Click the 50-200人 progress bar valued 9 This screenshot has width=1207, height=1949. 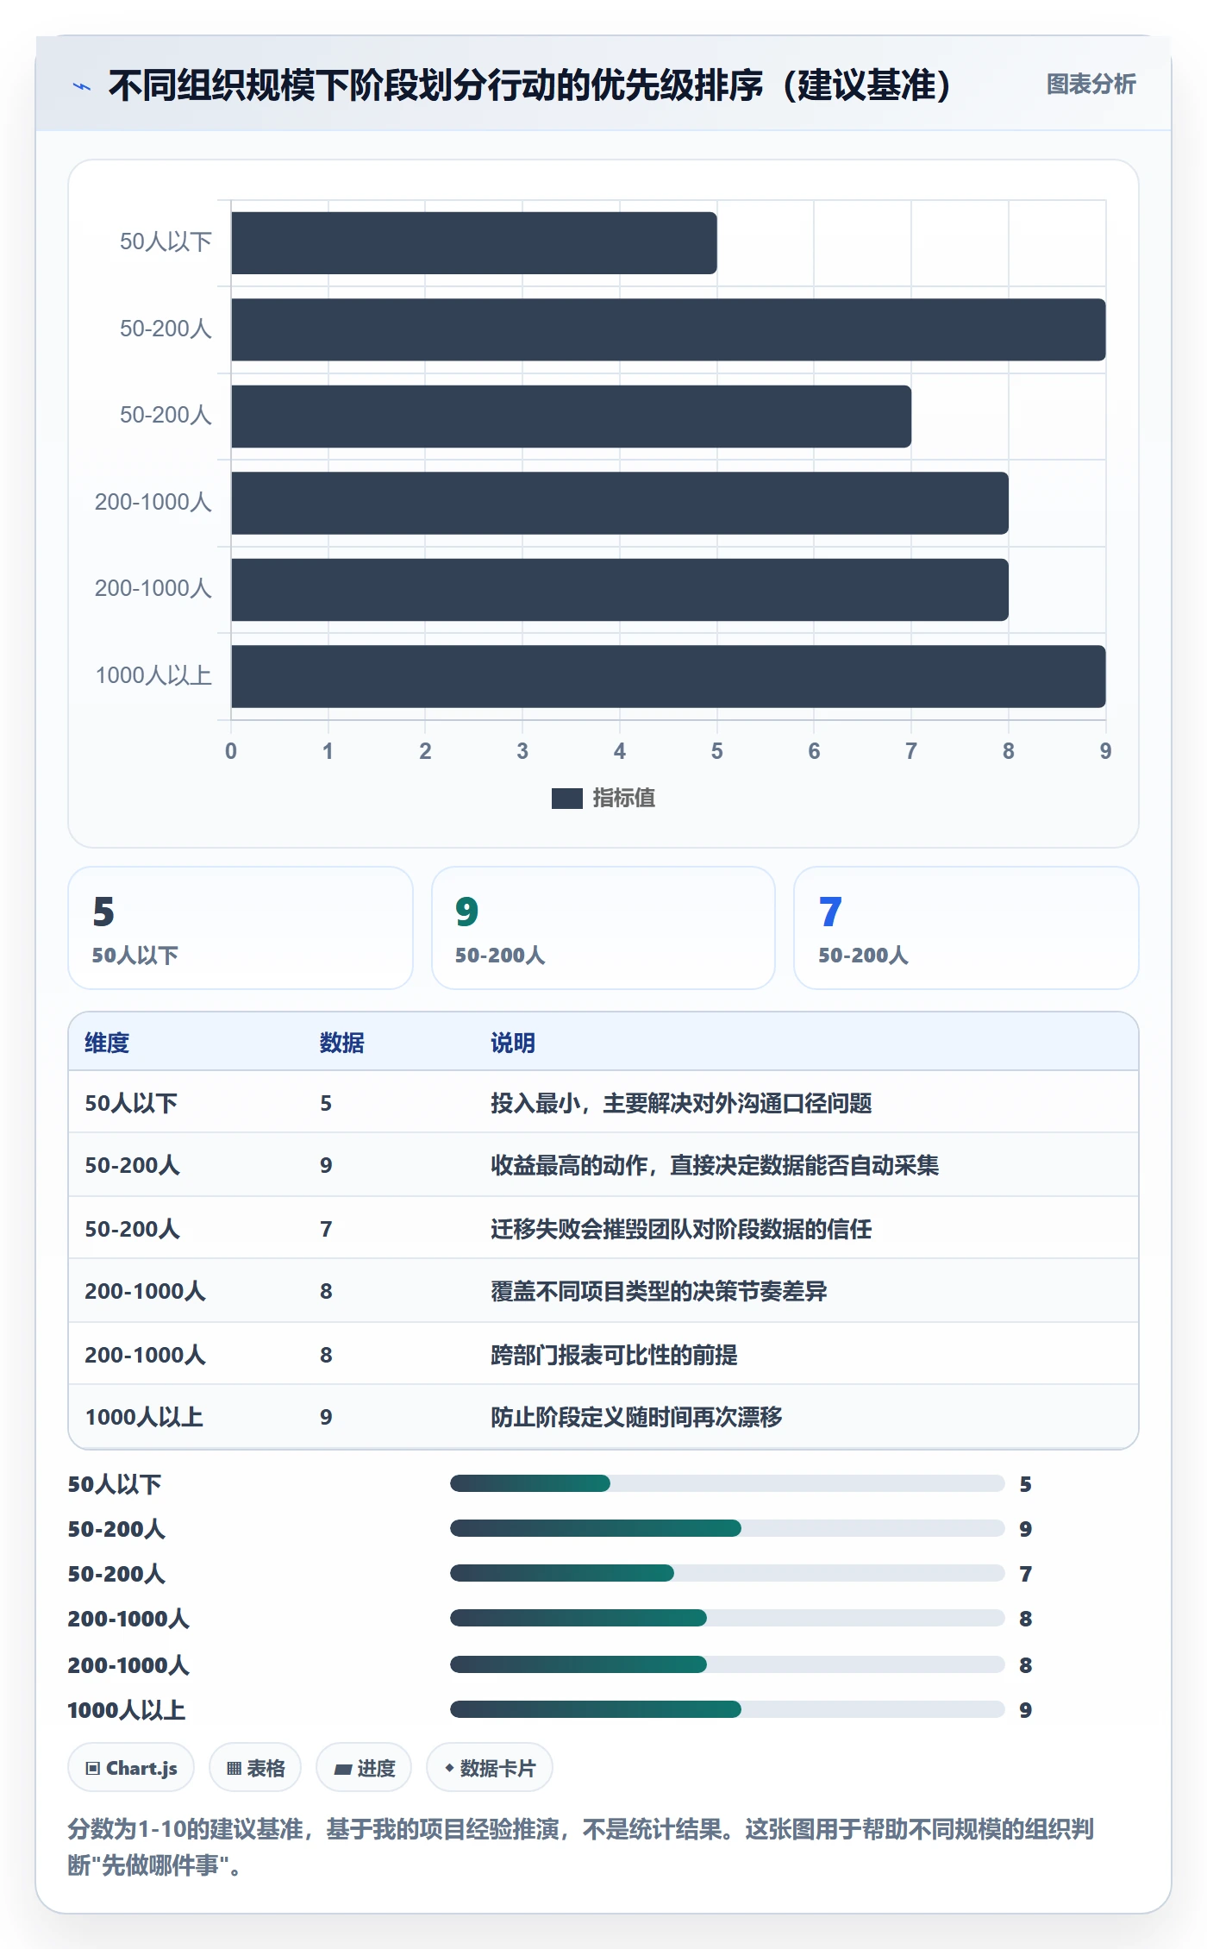[727, 1528]
